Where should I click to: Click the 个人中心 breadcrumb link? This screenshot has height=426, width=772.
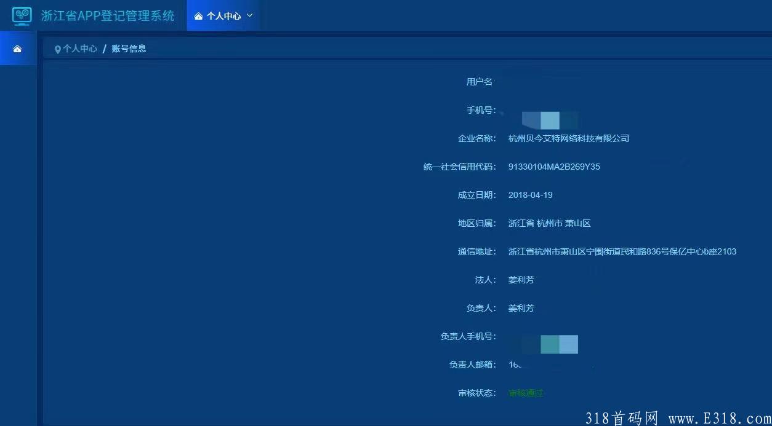pyautogui.click(x=80, y=49)
